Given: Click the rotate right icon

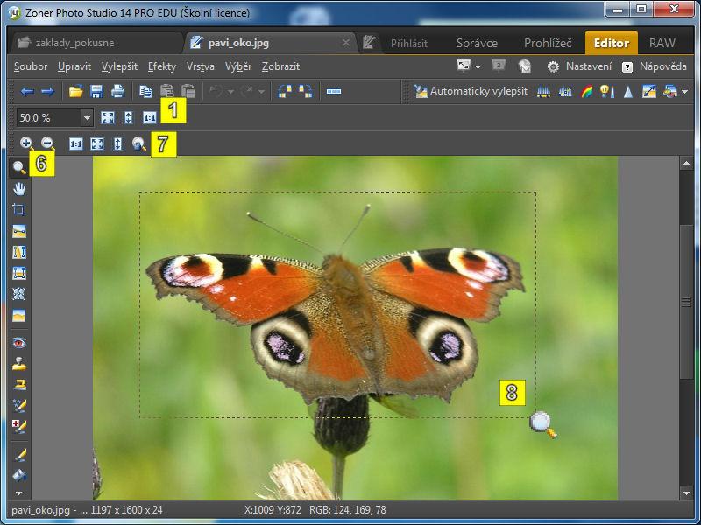Looking at the screenshot, I should [306, 92].
